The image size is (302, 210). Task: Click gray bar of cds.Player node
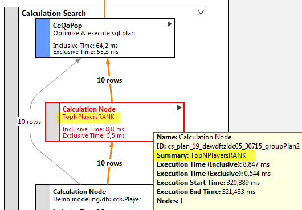(43, 197)
